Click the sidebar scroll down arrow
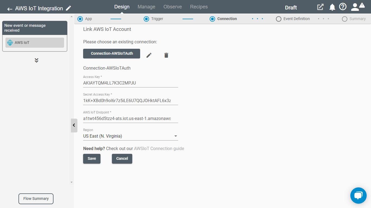This screenshot has width=371, height=208. 72,182
